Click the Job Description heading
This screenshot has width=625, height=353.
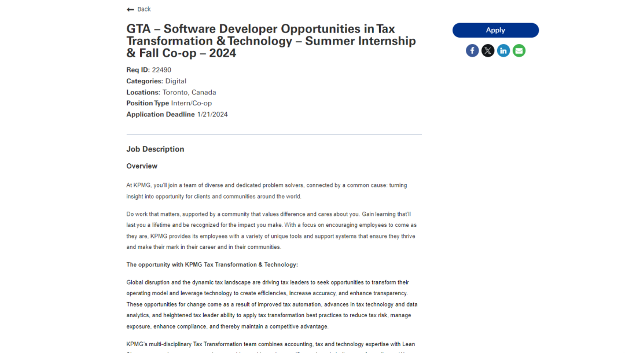(156, 149)
